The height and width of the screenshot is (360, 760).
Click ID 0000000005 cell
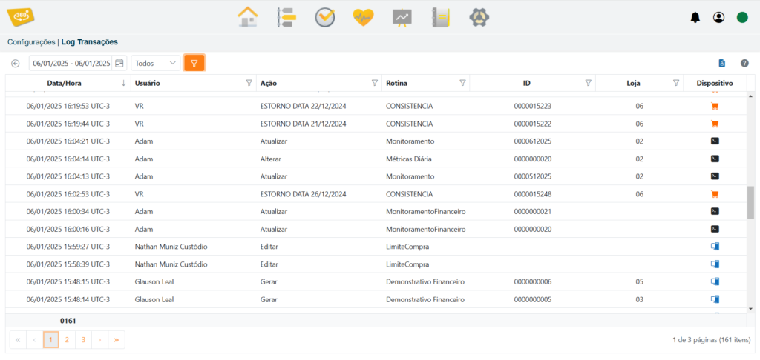[x=533, y=299]
